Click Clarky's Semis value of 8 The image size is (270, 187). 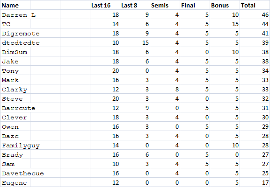coord(165,89)
